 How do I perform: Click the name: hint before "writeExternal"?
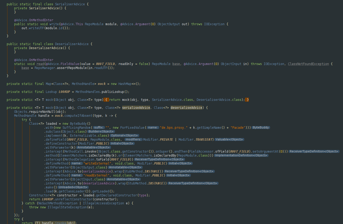76,163
